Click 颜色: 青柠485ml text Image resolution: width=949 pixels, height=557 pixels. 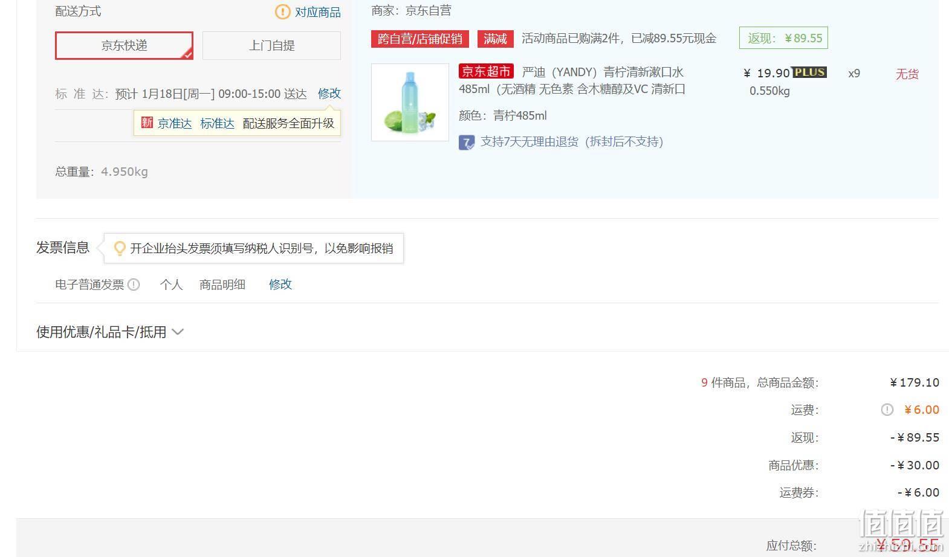pos(503,115)
